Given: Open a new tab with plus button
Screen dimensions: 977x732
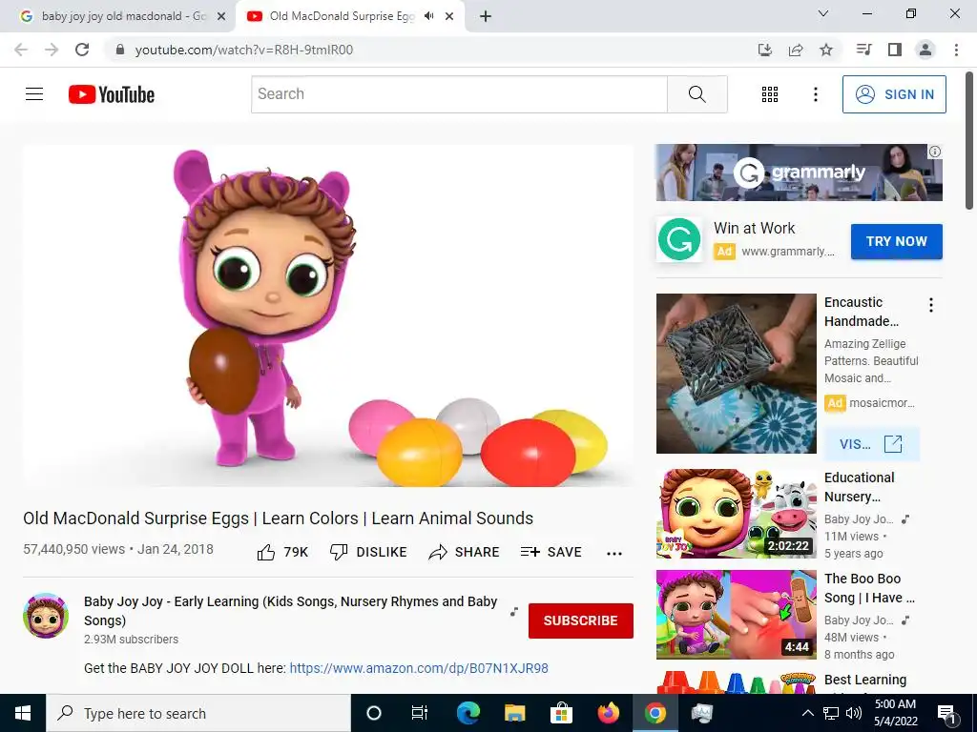Looking at the screenshot, I should (486, 17).
